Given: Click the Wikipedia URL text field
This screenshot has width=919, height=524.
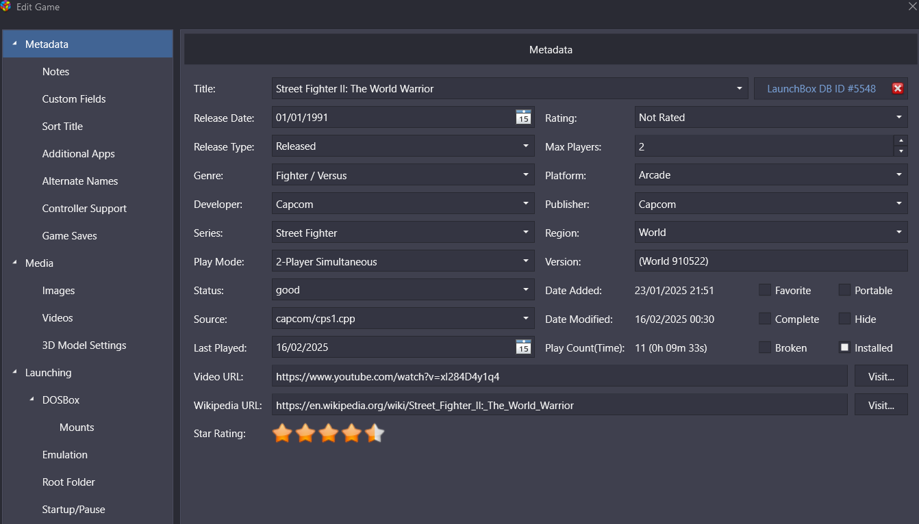Looking at the screenshot, I should click(x=559, y=405).
